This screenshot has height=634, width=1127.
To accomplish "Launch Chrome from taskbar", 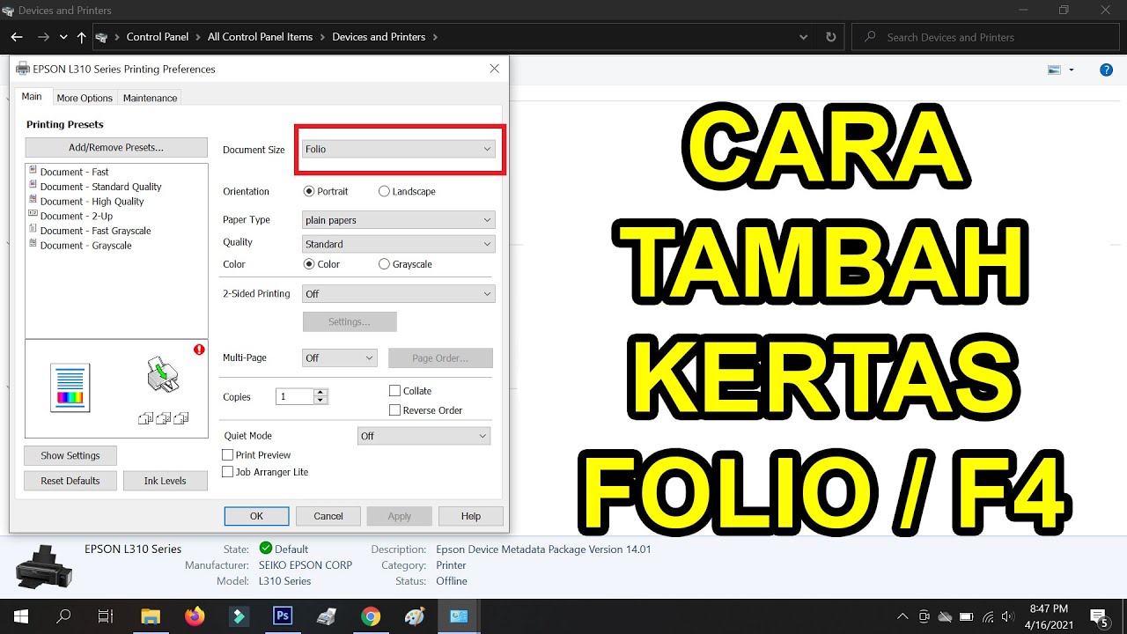I will pyautogui.click(x=371, y=616).
